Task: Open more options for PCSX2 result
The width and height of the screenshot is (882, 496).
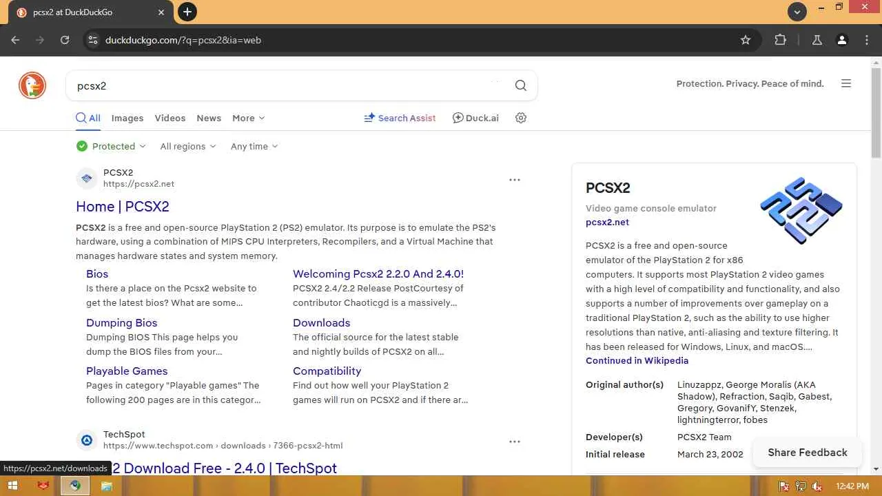Action: pyautogui.click(x=515, y=180)
